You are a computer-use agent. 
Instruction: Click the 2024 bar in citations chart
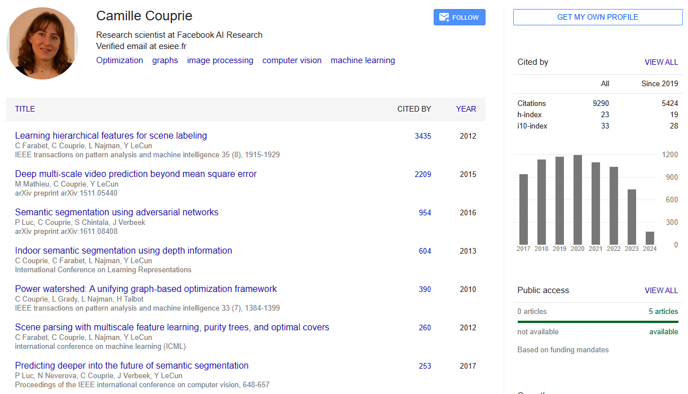[x=650, y=238]
